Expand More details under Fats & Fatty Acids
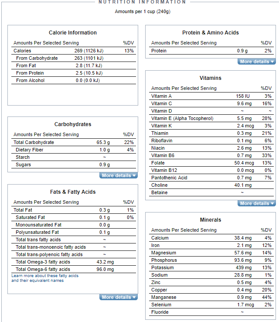 click(119, 297)
